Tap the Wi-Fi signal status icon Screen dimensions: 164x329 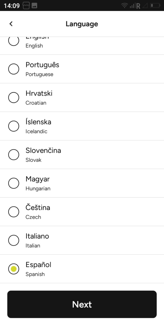pyautogui.click(x=125, y=5)
